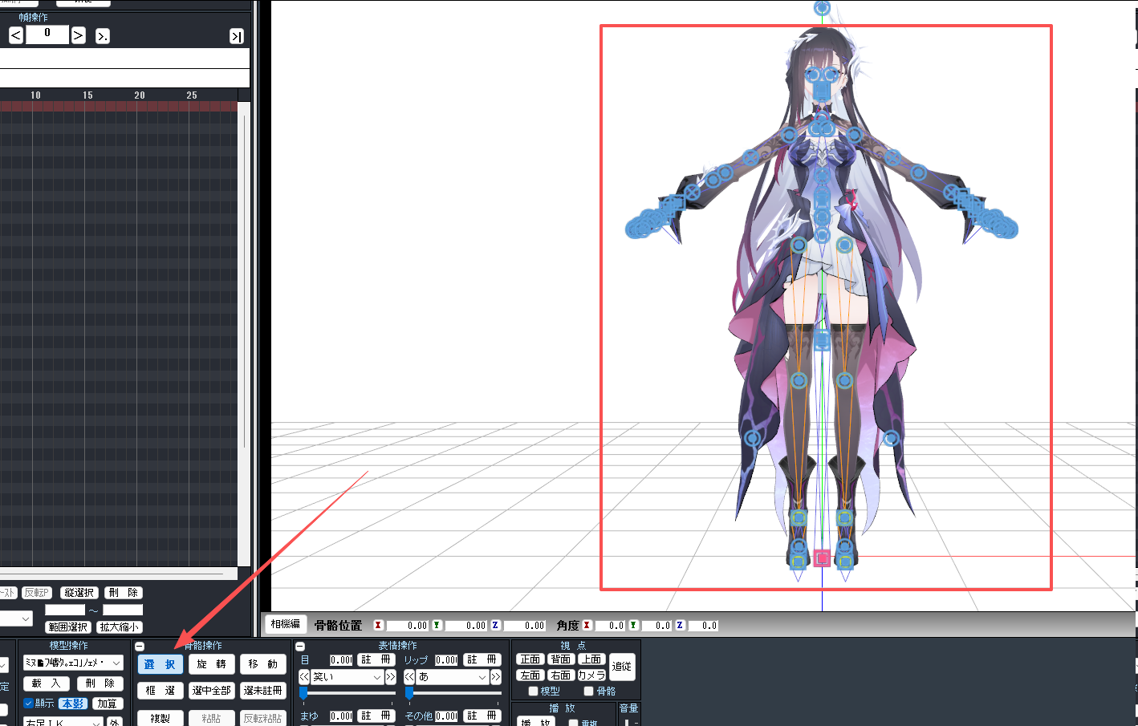Click 註冊 button for まゆ morph
The height and width of the screenshot is (726, 1138).
376,716
